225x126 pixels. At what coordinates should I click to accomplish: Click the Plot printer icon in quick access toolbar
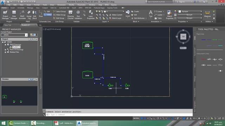tap(21, 2)
